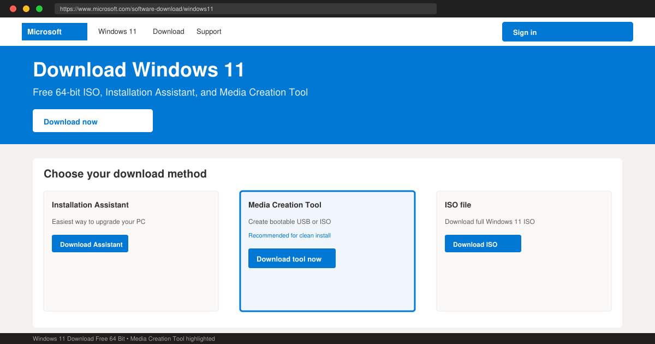655x344 pixels.
Task: Select the Media Creation Tool card heading
Action: (x=285, y=205)
